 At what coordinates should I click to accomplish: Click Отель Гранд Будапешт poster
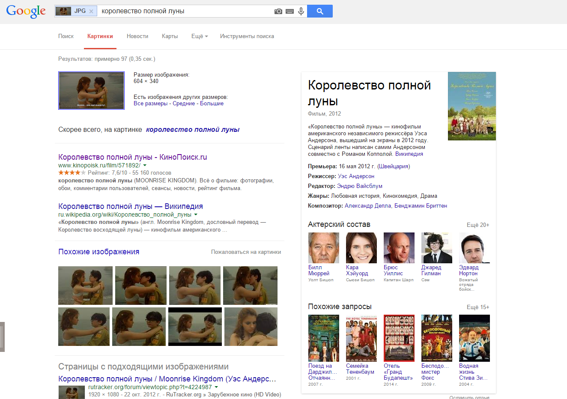click(x=399, y=338)
